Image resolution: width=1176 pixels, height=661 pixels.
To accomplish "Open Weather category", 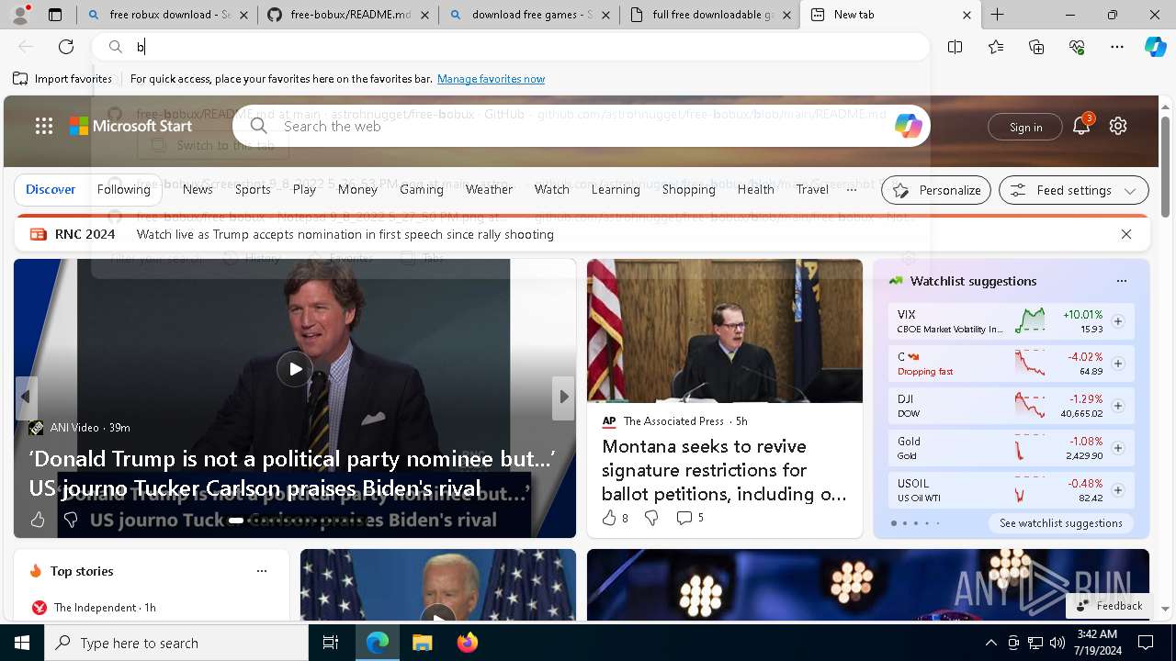I will [489, 189].
